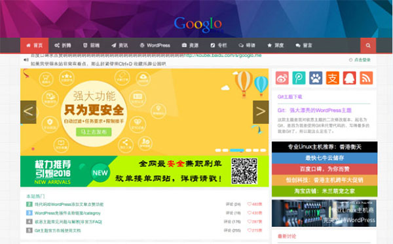The height and width of the screenshot is (244, 393).
Task: Click comment count on 欲思主题常见问题与解答 row
Action: point(233,222)
